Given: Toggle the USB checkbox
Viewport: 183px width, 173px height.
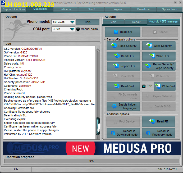Looking at the screenshot, I should (x=144, y=86).
